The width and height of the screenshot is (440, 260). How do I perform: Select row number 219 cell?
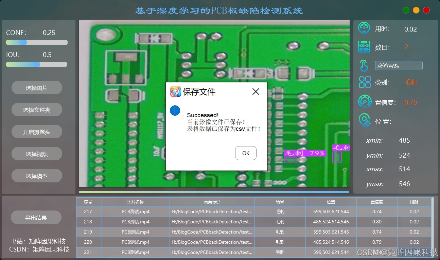click(x=88, y=232)
